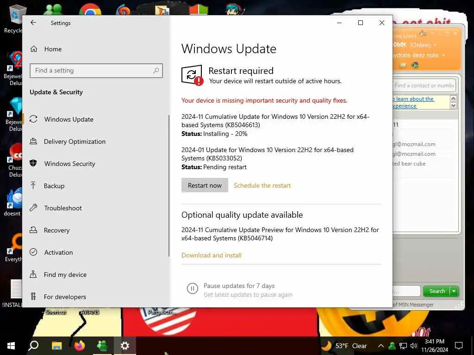Click the pause icon beside Pause updates
The width and height of the screenshot is (474, 355).
[x=192, y=288]
